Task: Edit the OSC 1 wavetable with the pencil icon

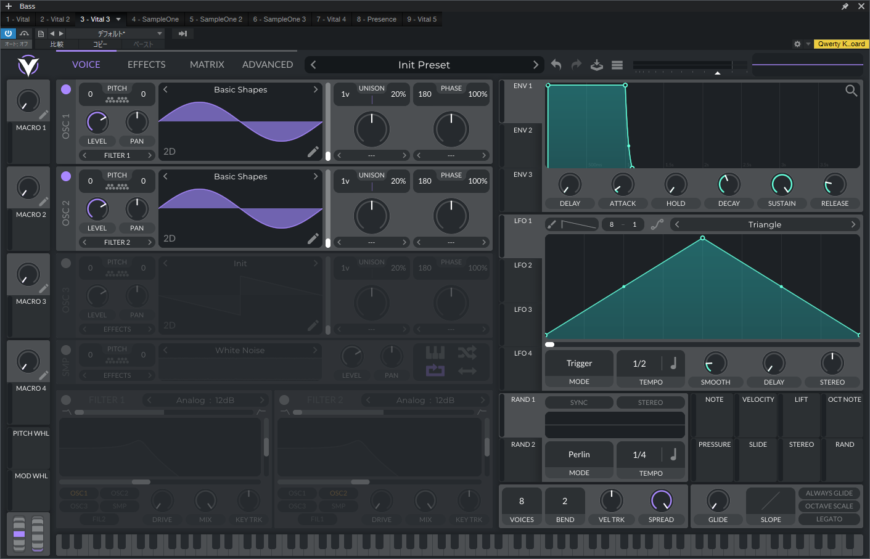Action: (313, 152)
